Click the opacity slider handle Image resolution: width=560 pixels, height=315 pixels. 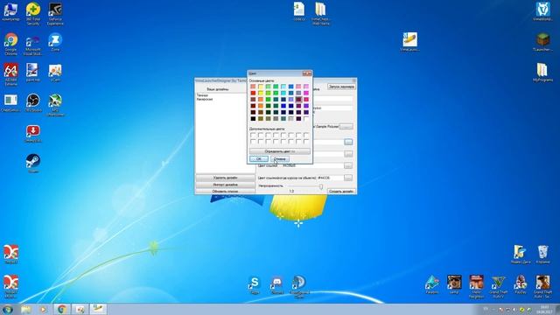pyautogui.click(x=321, y=186)
